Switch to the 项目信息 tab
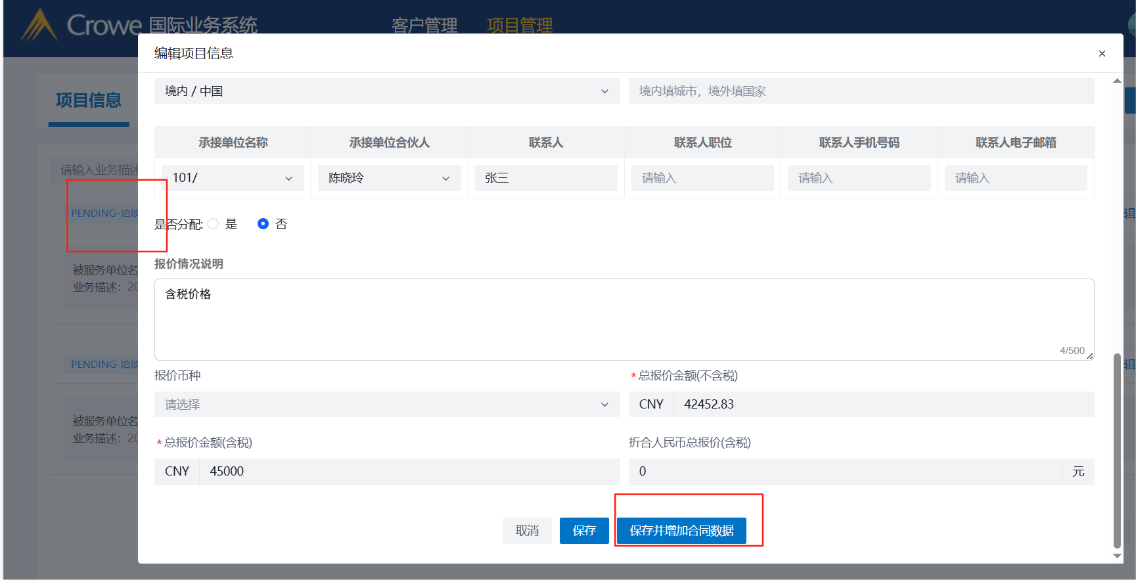The image size is (1136, 580). 89,100
